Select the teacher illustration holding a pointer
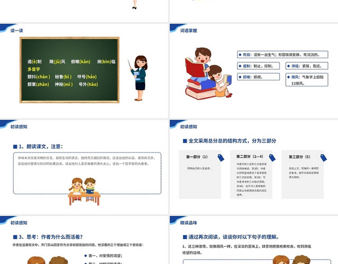 click(x=138, y=78)
